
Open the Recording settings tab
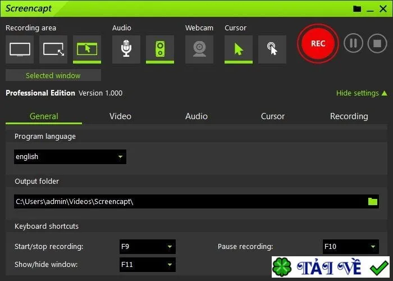(349, 116)
